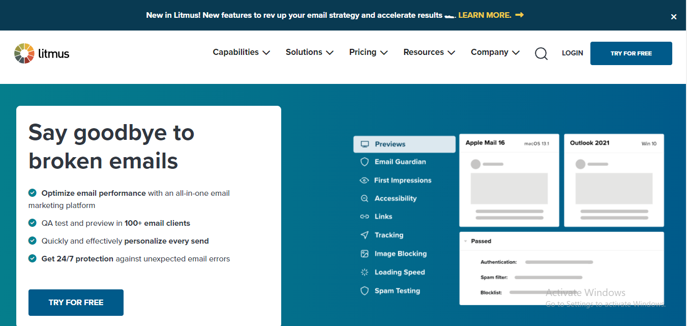Screen dimensions: 687x326
Task: Expand the Capabilities chevron
Action: pos(266,53)
